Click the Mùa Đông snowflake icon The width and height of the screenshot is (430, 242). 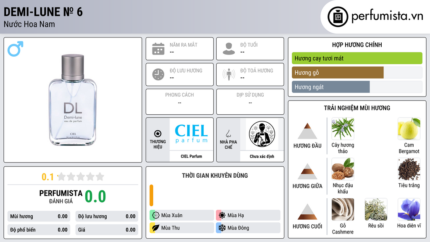222,228
